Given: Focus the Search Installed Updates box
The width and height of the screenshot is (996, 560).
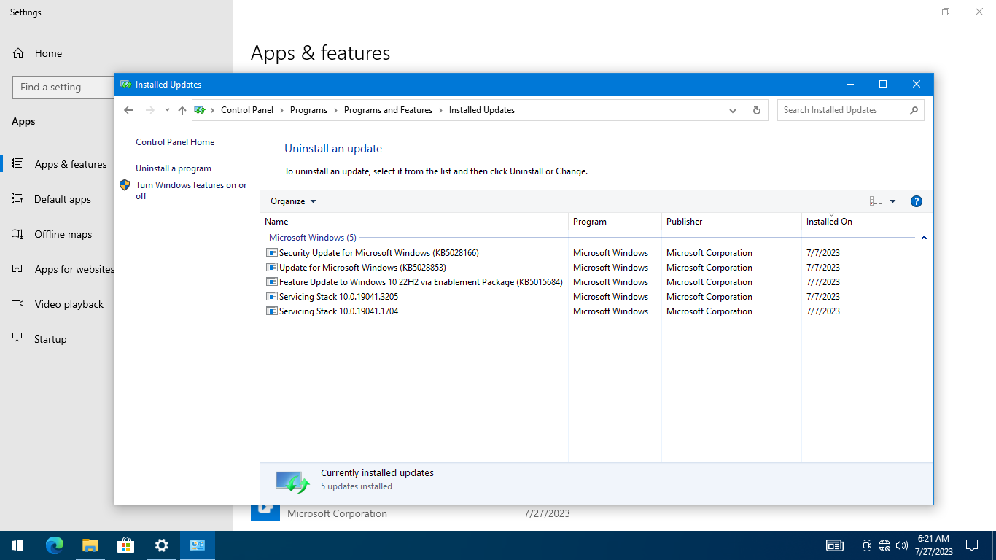Looking at the screenshot, I should (x=842, y=110).
